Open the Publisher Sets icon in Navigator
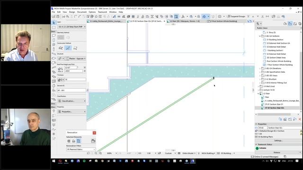The height and width of the screenshot is (170, 303). click(x=300, y=24)
